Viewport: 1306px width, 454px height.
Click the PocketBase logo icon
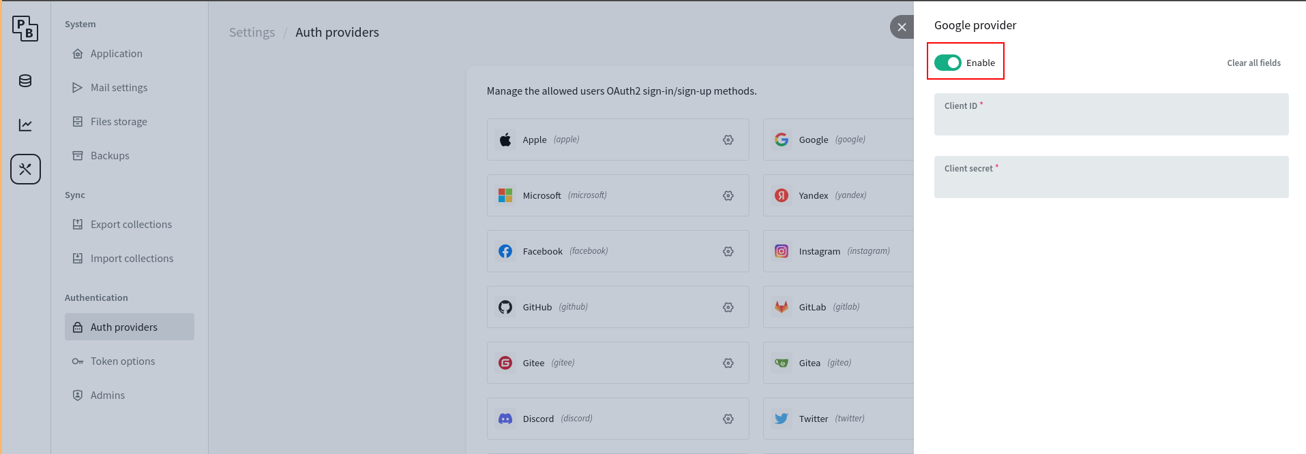pyautogui.click(x=25, y=29)
